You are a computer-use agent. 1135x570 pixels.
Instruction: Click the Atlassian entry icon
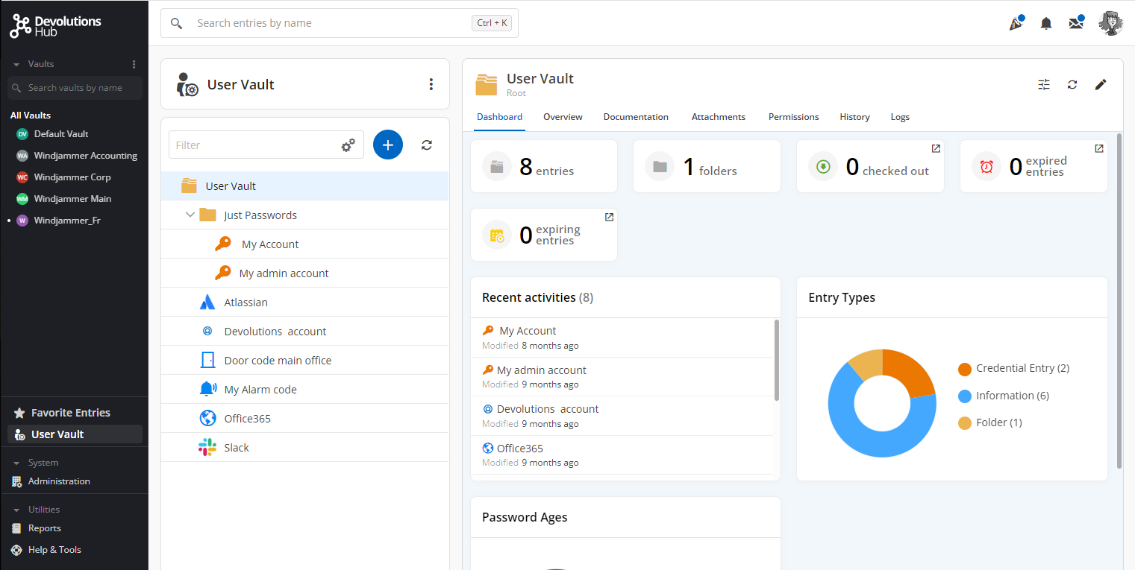point(207,303)
